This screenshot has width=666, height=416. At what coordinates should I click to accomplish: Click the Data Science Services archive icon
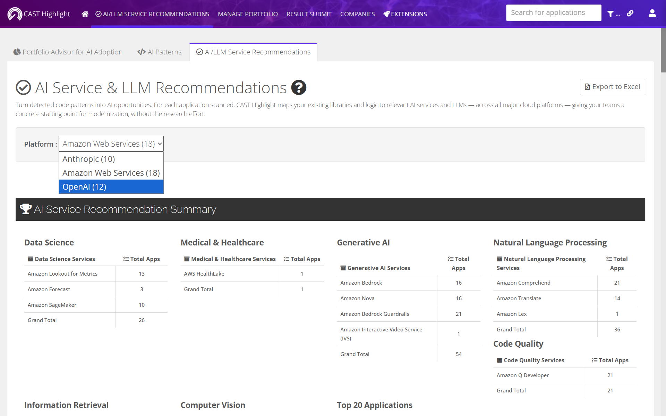click(31, 259)
